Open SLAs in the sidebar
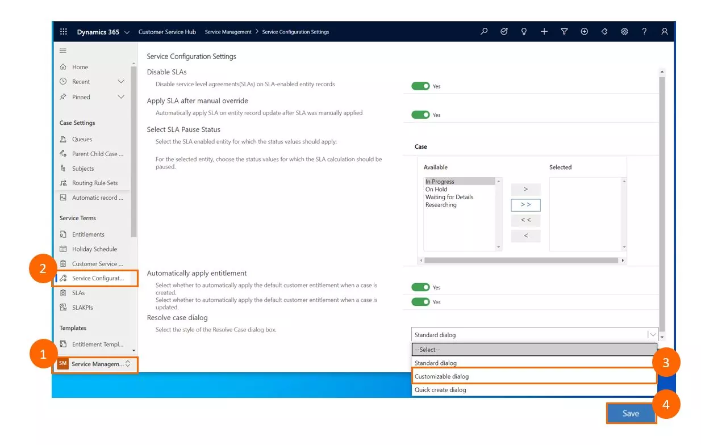This screenshot has height=445, width=701. pos(78,293)
